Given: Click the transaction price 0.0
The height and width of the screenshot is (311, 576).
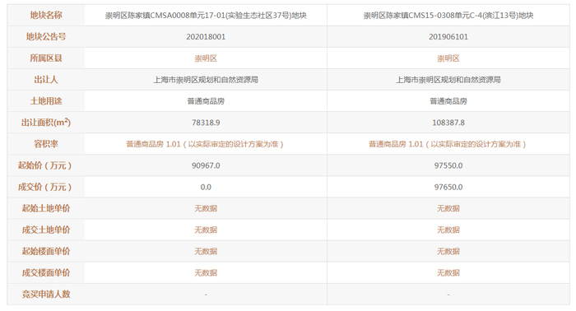Looking at the screenshot, I should pyautogui.click(x=206, y=187).
